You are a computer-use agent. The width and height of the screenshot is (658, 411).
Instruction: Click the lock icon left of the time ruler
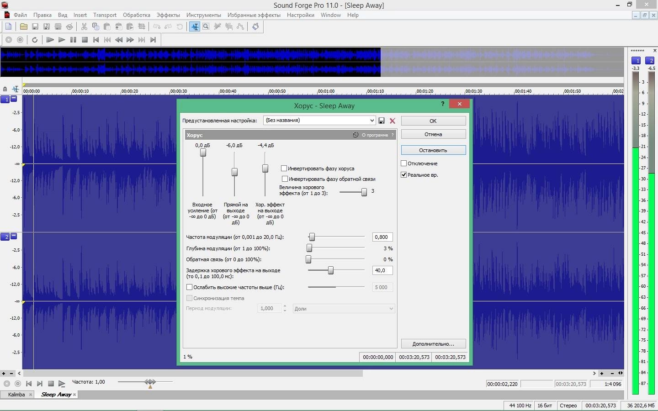pos(5,89)
